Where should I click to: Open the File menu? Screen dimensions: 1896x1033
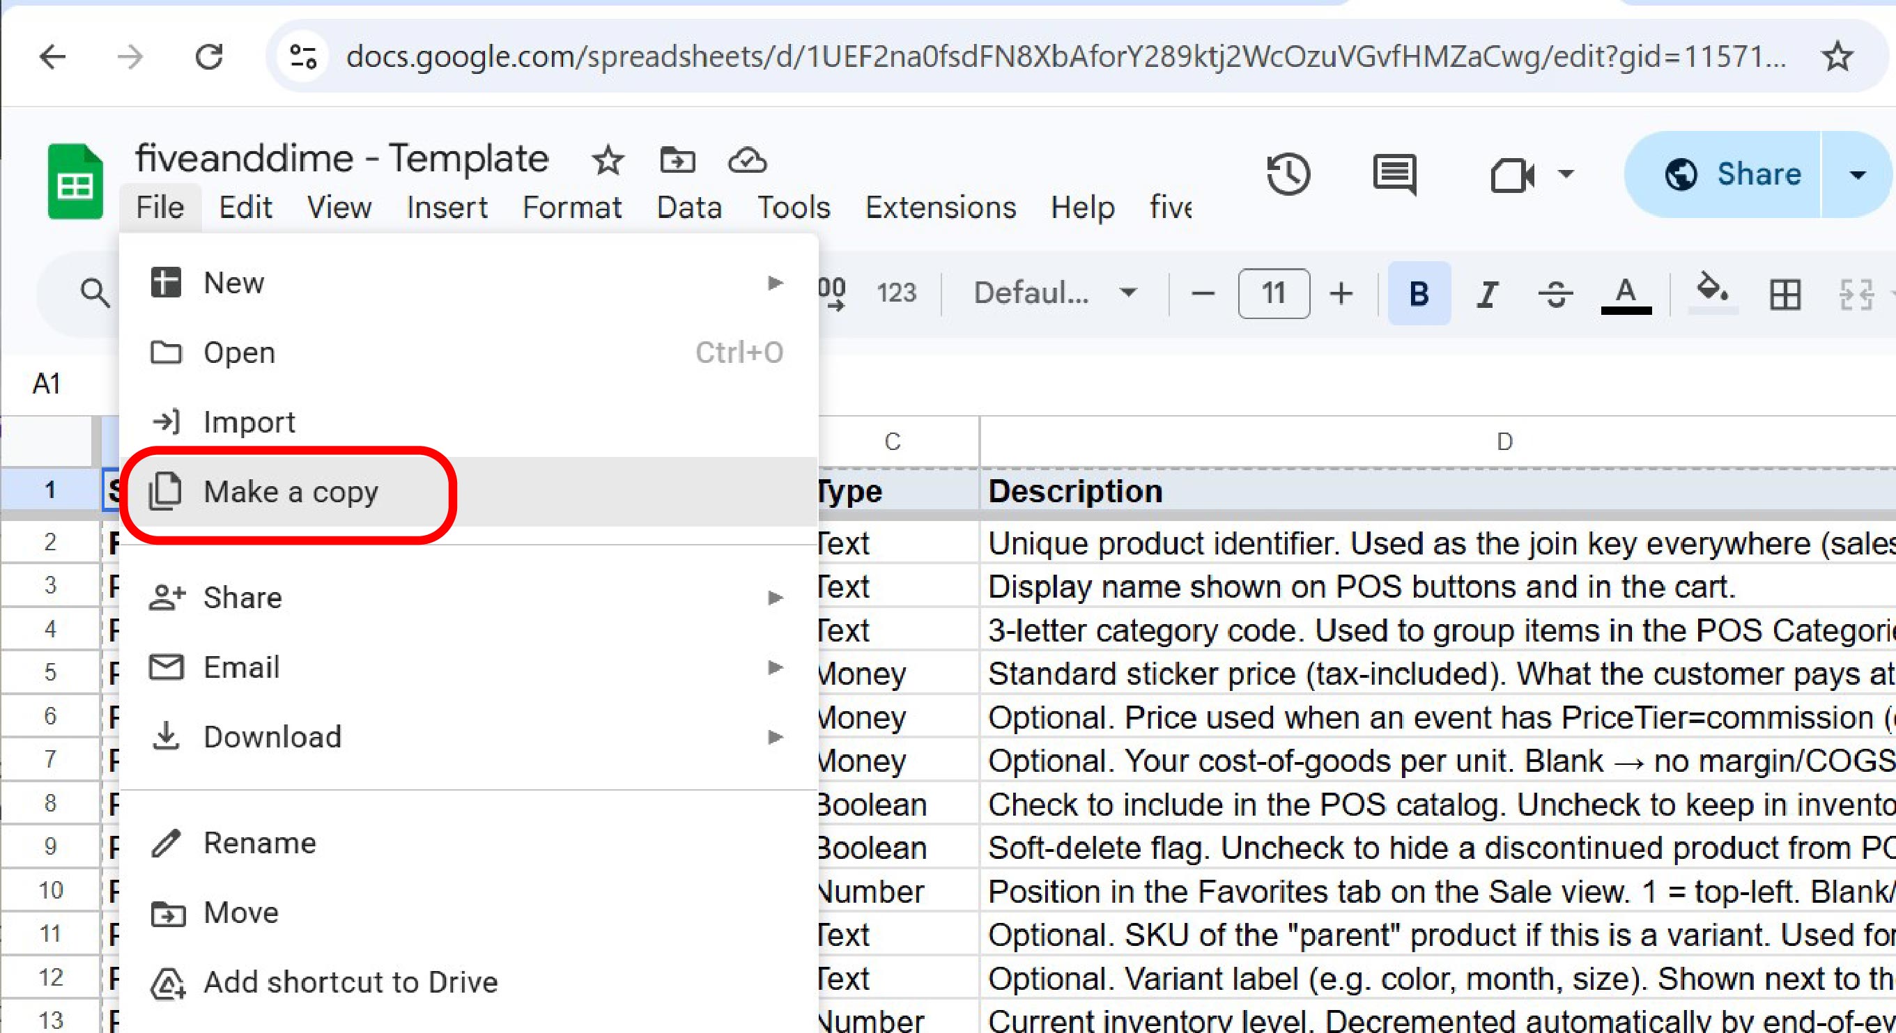pyautogui.click(x=160, y=208)
